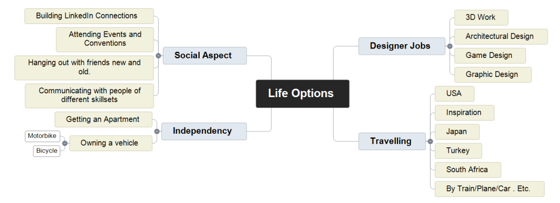Collapse the Independency branch toggle
560x203 pixels.
[x=157, y=132]
